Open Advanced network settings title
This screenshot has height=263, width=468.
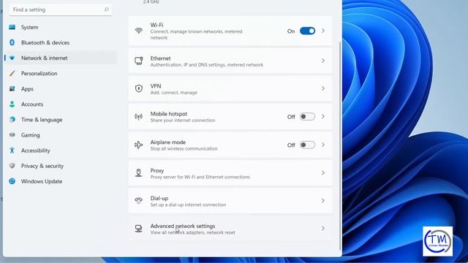tap(183, 226)
